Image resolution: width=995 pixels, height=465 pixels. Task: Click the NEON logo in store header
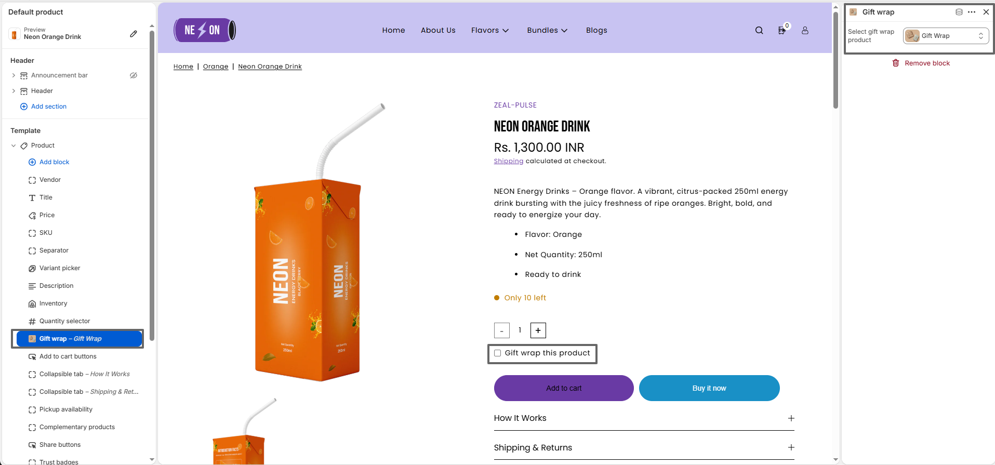click(x=205, y=30)
